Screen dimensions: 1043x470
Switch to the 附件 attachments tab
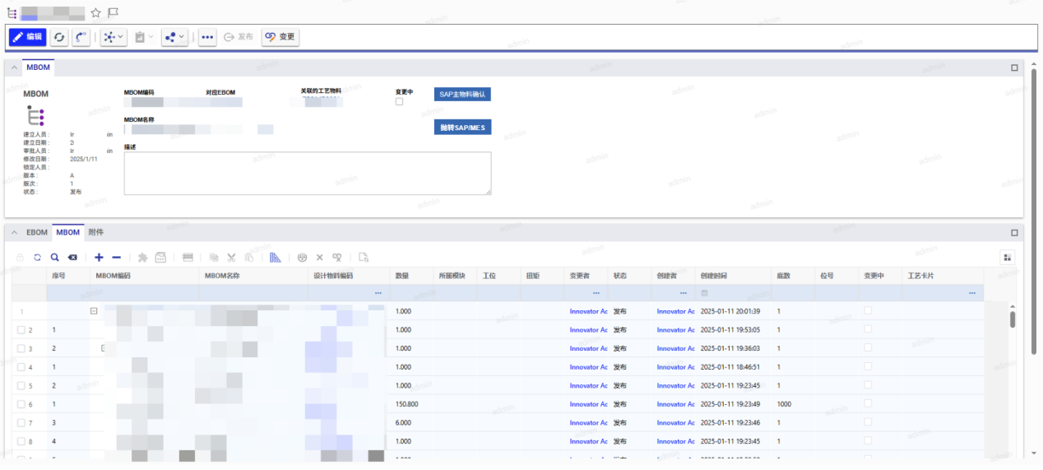[x=96, y=233]
